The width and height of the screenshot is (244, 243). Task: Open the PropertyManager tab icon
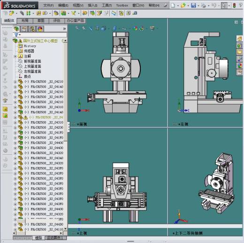point(24,29)
